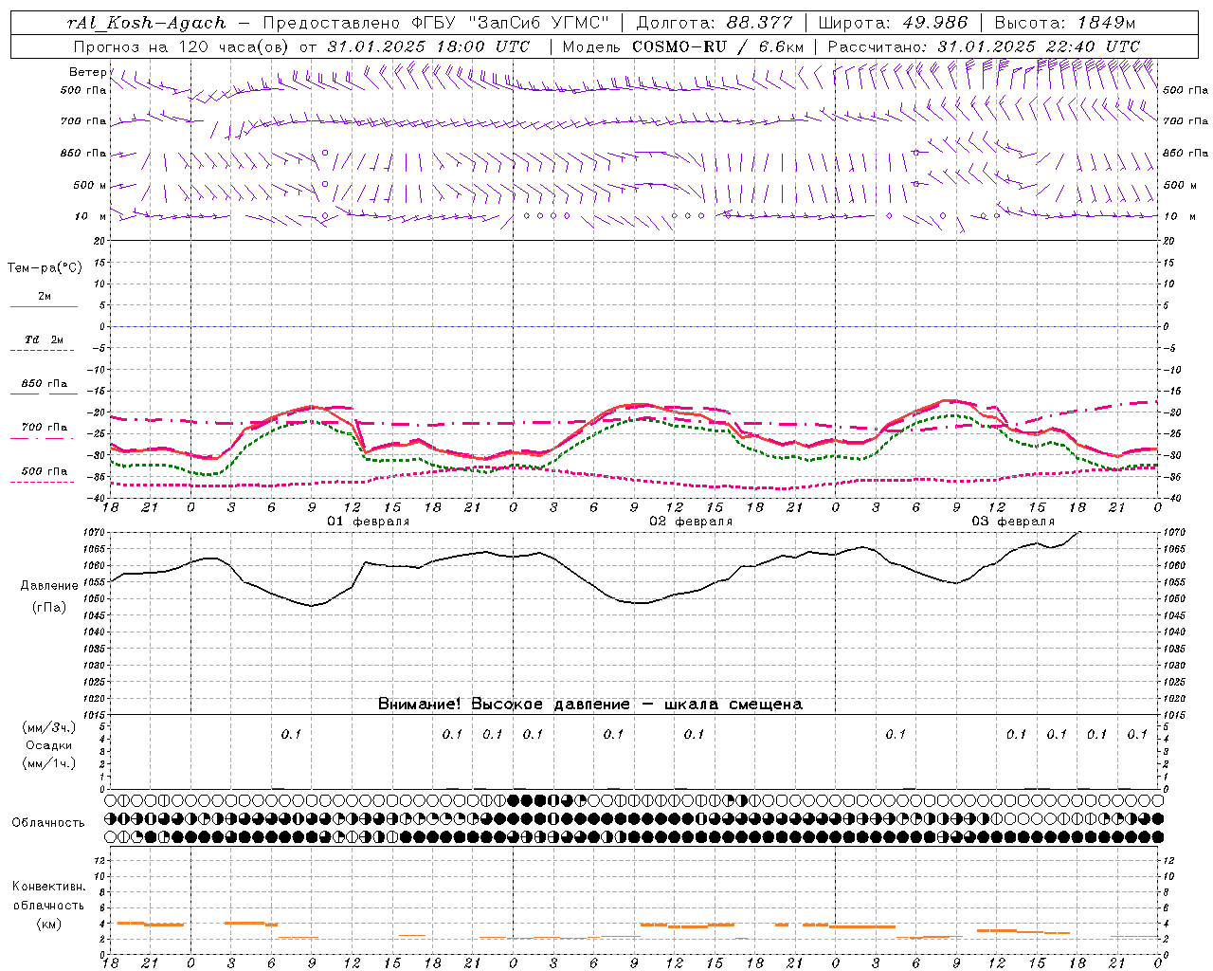
Task: Click the (км) unit of convective cloudiness
Action: [x=48, y=924]
